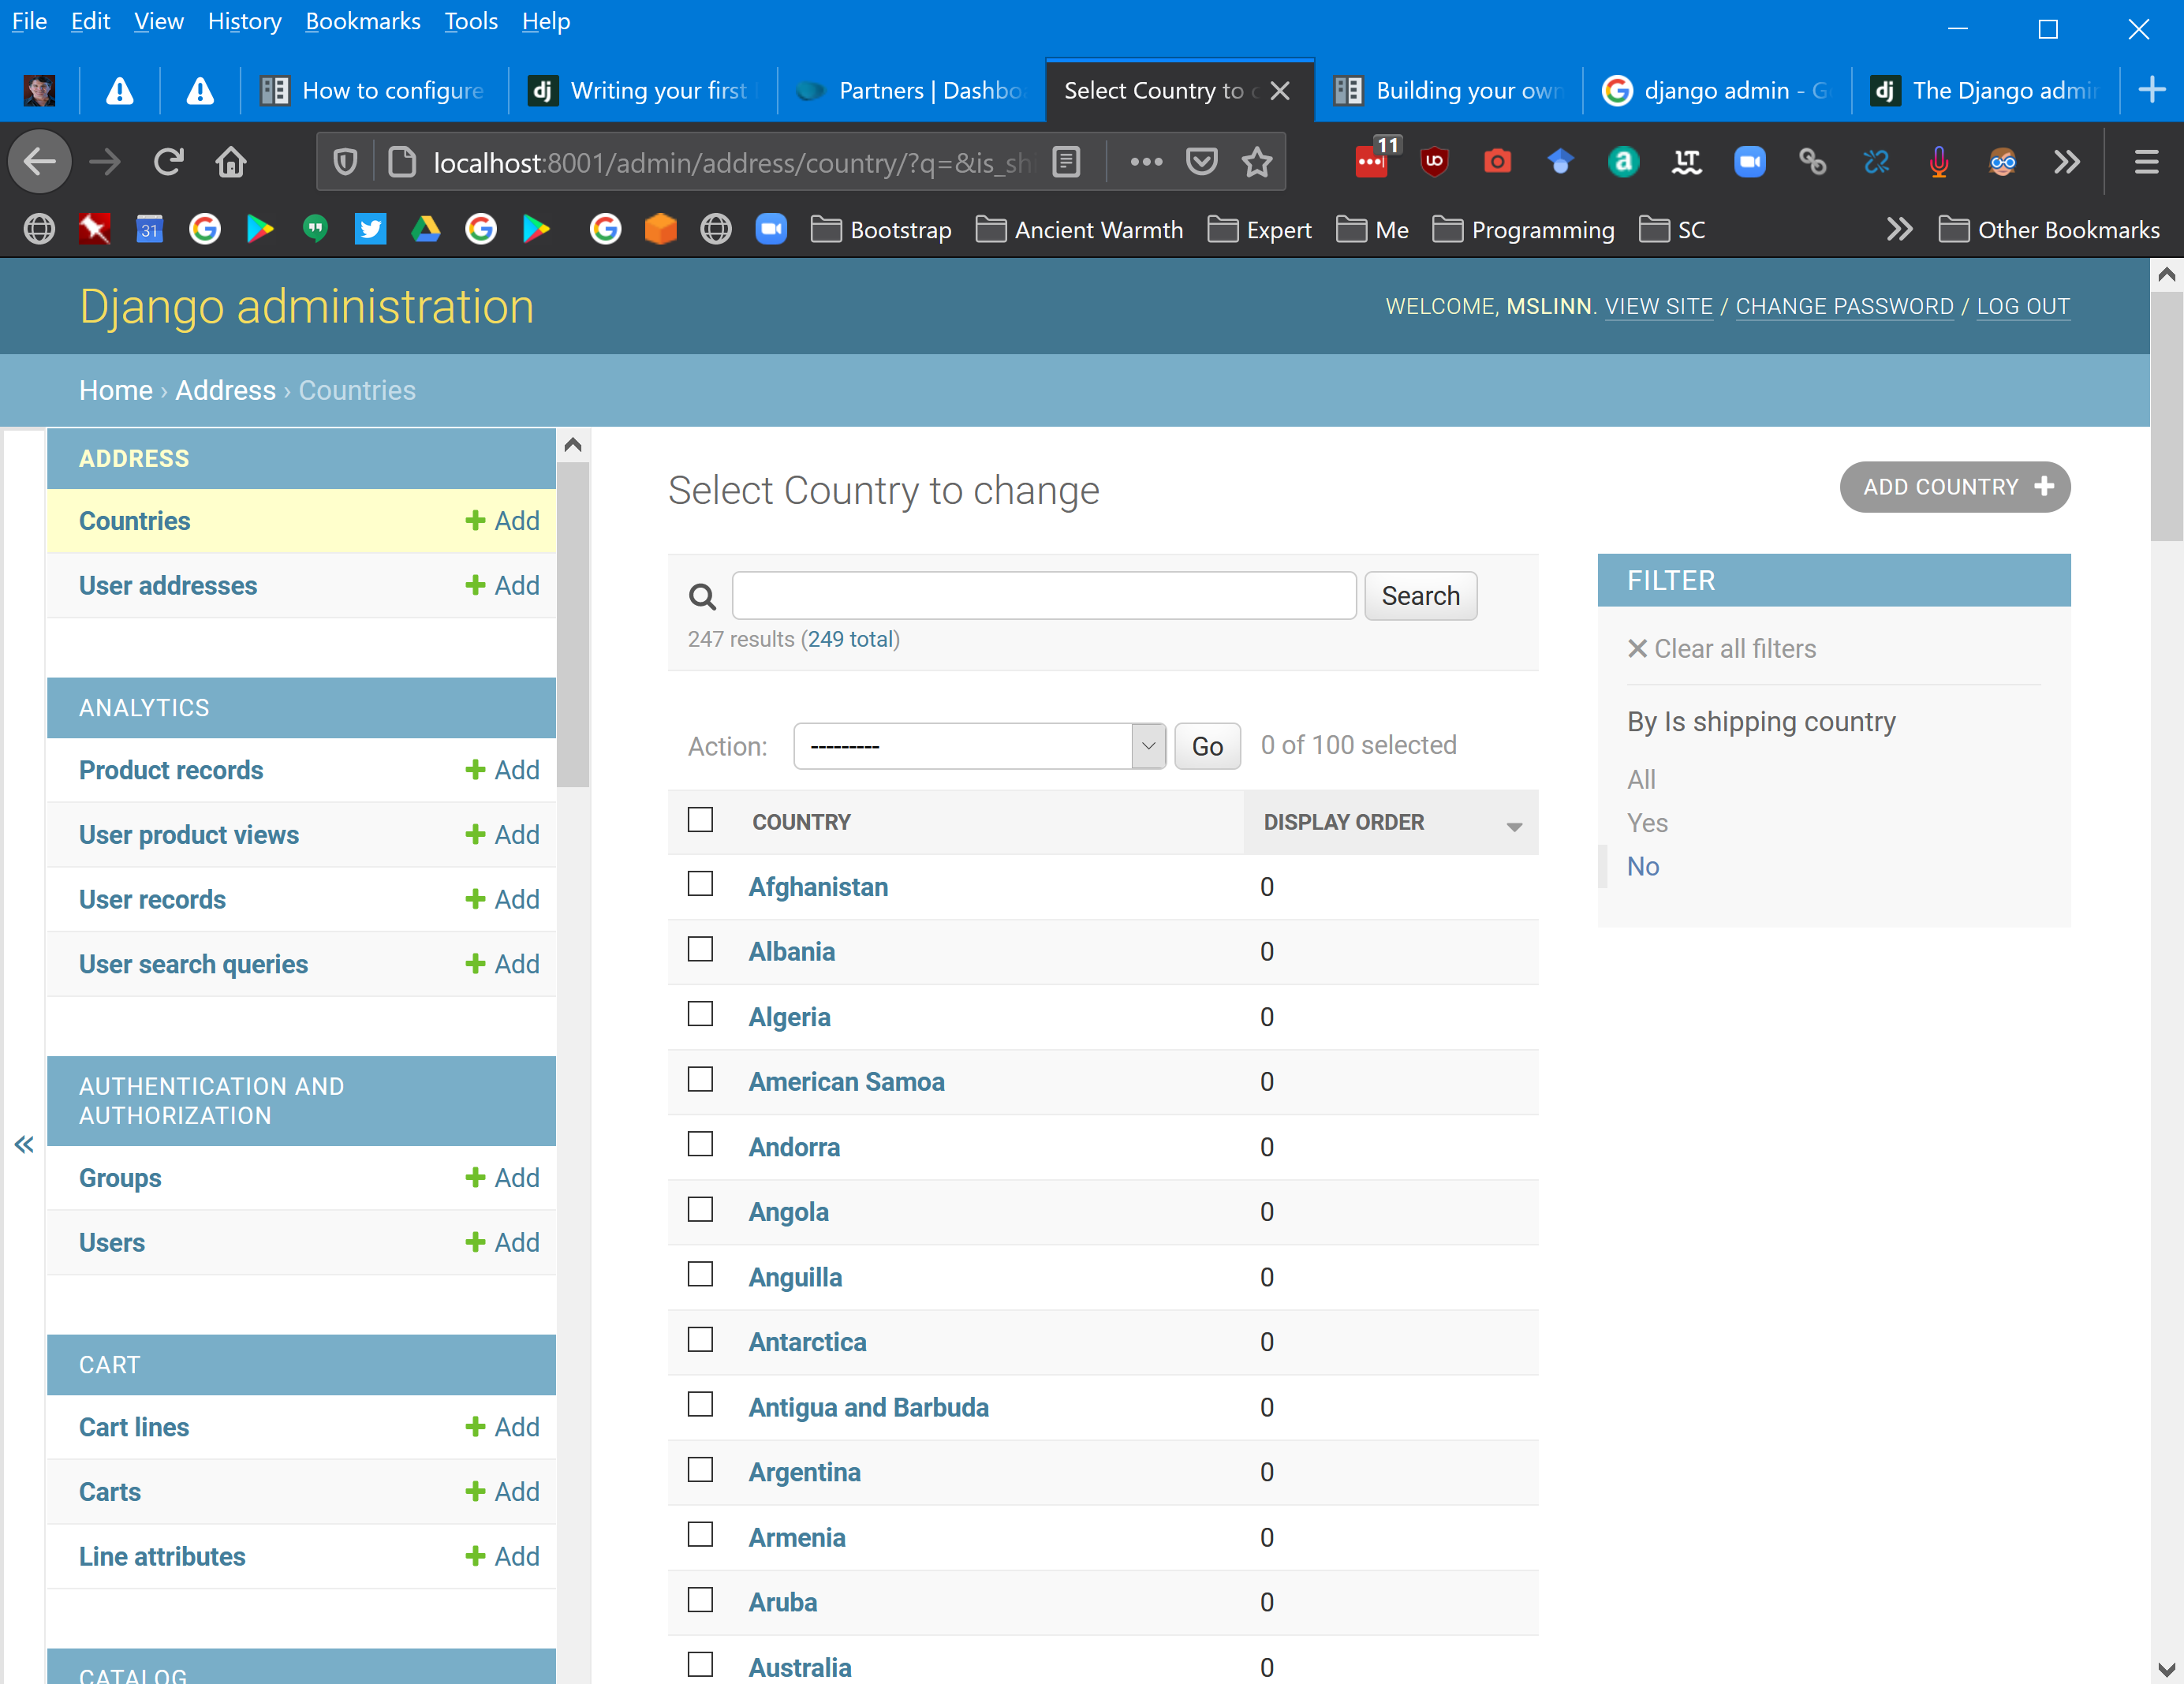This screenshot has height=1684, width=2184.
Task: Collapse the left sidebar with the chevron
Action: (x=23, y=1144)
